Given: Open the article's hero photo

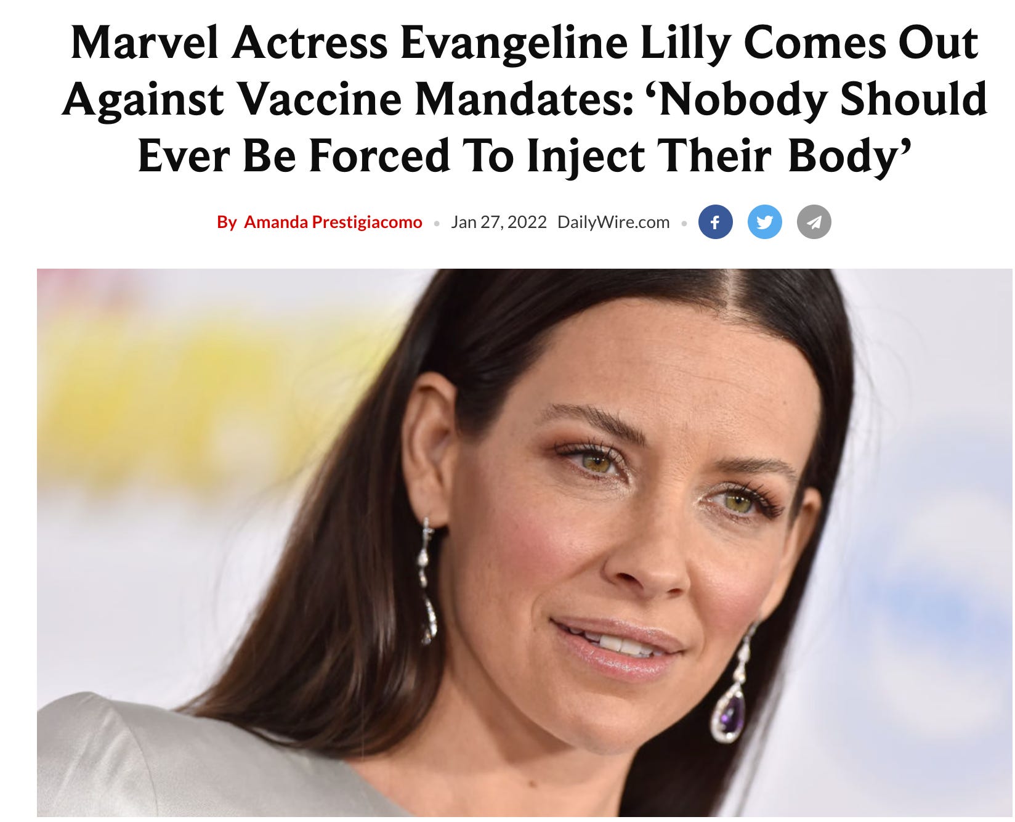Looking at the screenshot, I should [525, 543].
